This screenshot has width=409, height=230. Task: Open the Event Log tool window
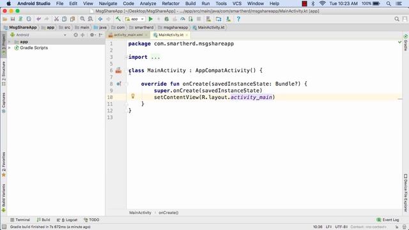(x=388, y=220)
